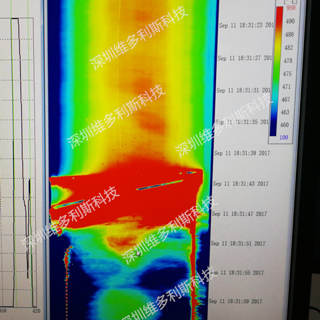Screen dimensions: 320x320
Task: Click the 18:31:43 2017 timestamp
Action: tap(241, 183)
